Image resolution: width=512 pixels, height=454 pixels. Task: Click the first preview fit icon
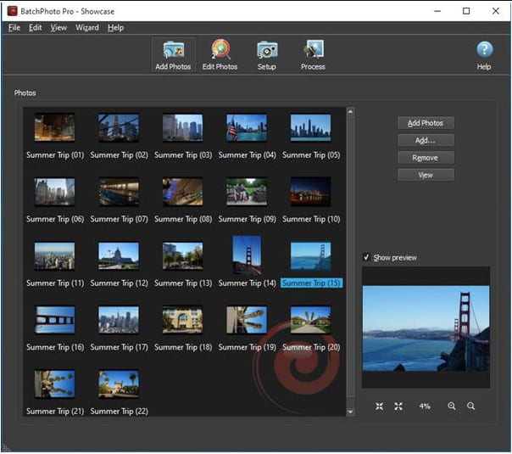point(380,406)
